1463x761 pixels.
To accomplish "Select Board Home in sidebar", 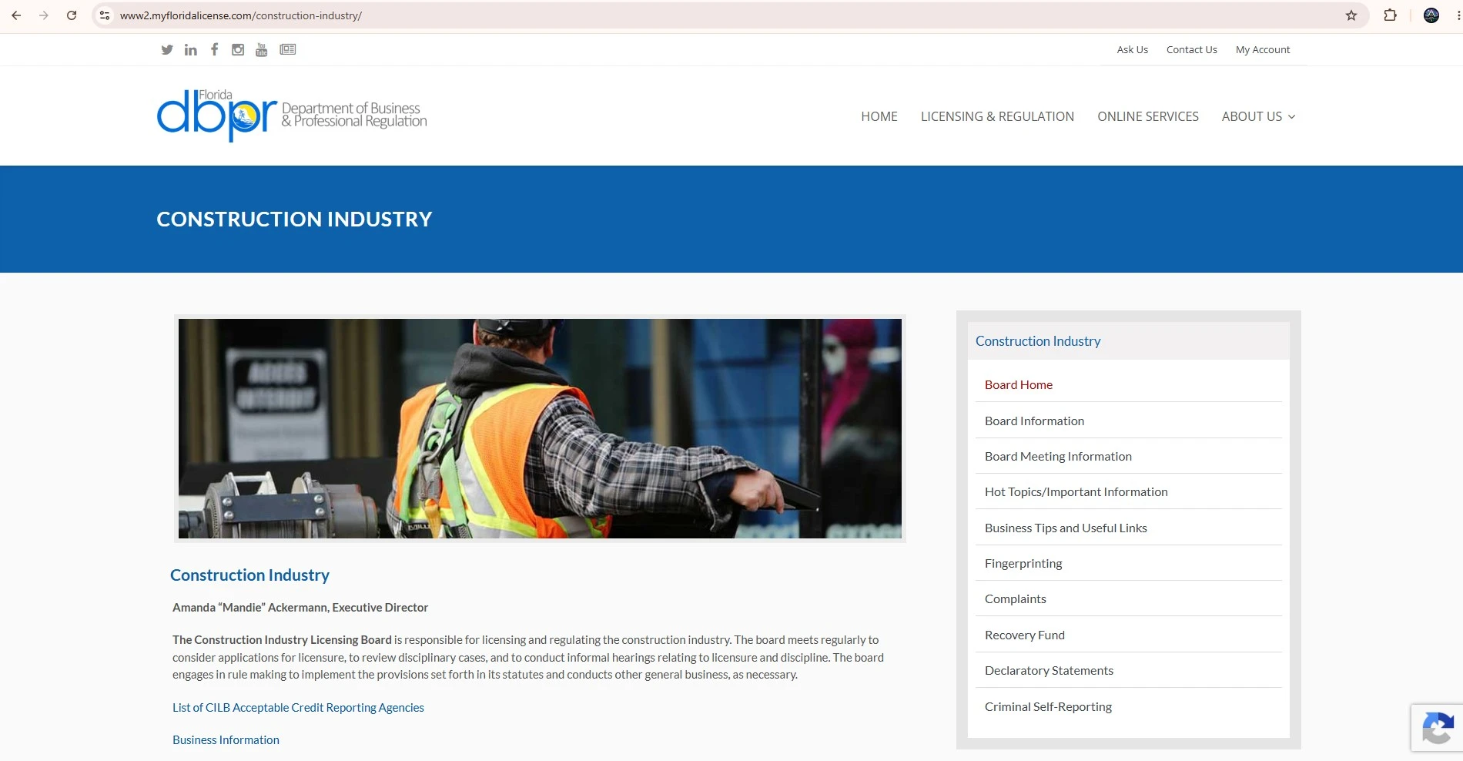I will [x=1019, y=384].
